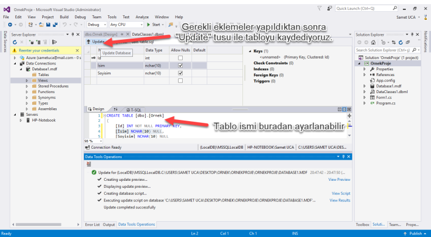Open the Analyze menu
Image resolution: width=431 pixels, height=237 pixels.
142,17
